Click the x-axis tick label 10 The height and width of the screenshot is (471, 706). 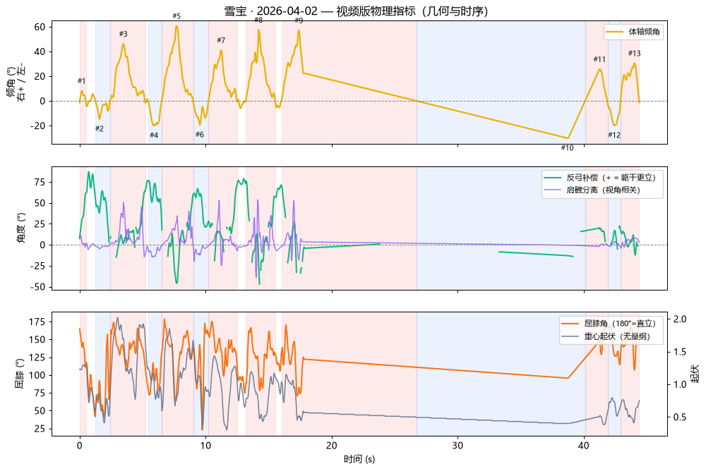coord(205,446)
